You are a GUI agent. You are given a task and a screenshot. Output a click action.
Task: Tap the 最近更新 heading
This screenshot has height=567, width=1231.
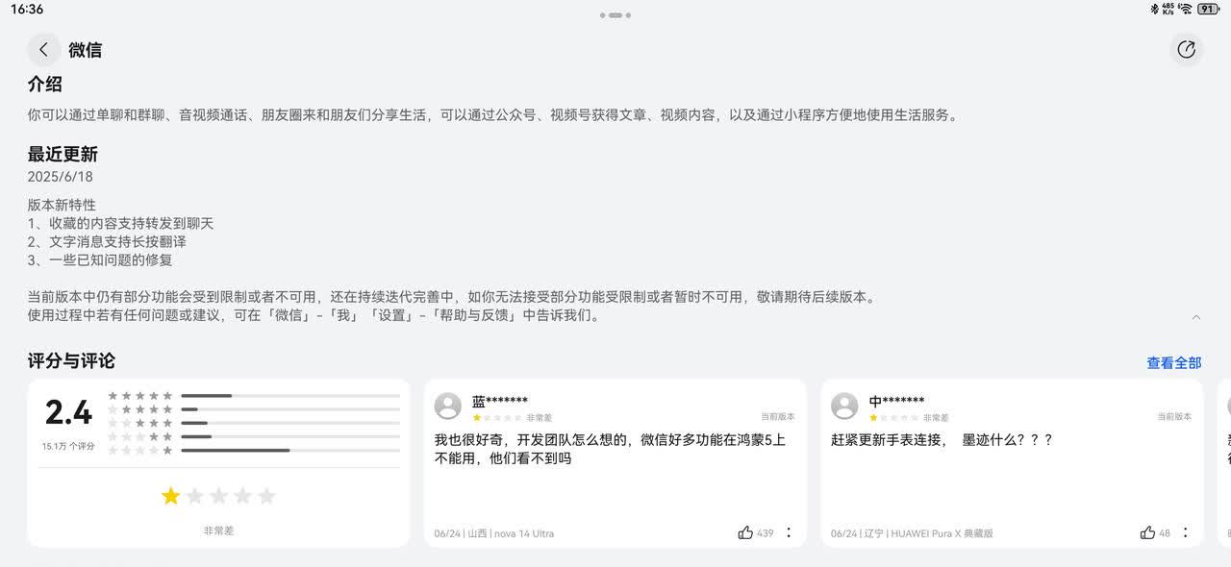point(63,155)
